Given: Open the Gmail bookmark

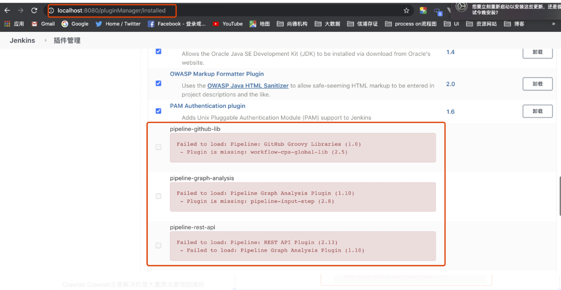Looking at the screenshot, I should point(43,24).
